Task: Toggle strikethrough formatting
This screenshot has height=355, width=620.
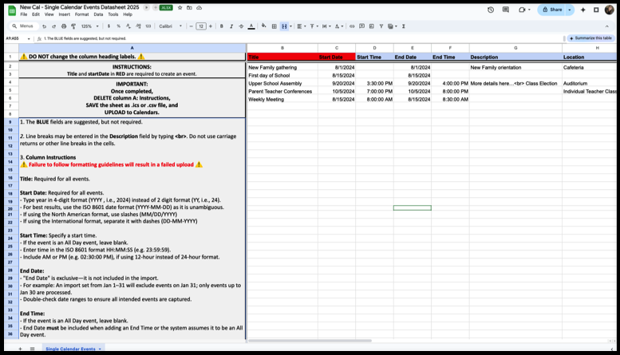Action: (241, 26)
